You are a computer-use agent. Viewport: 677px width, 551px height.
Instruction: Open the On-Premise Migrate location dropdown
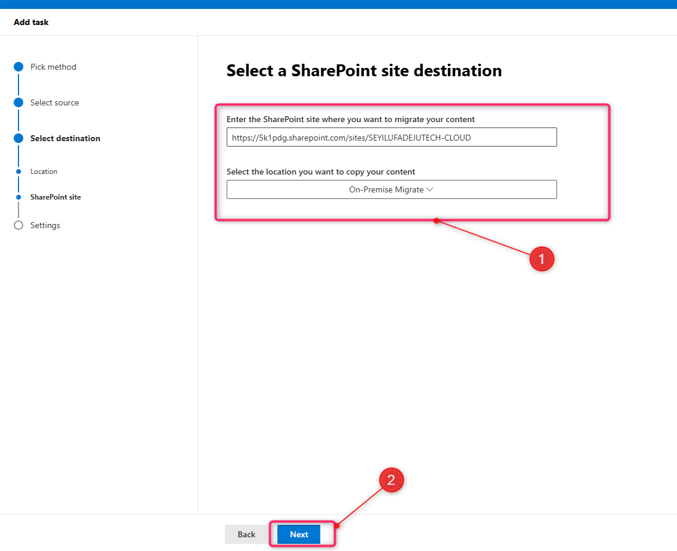point(392,189)
